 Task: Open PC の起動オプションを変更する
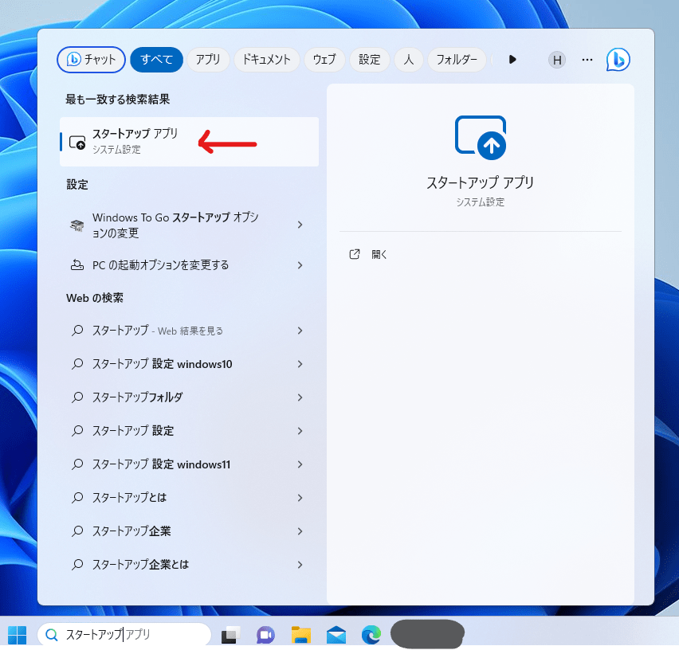[x=189, y=264]
